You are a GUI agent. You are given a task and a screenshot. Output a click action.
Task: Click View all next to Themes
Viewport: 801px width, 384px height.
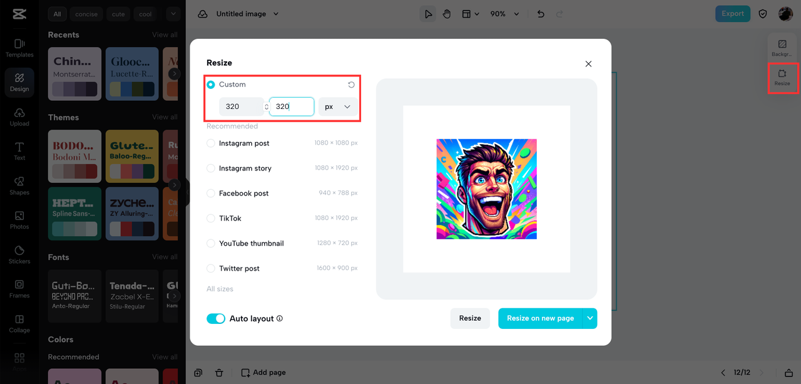[165, 117]
